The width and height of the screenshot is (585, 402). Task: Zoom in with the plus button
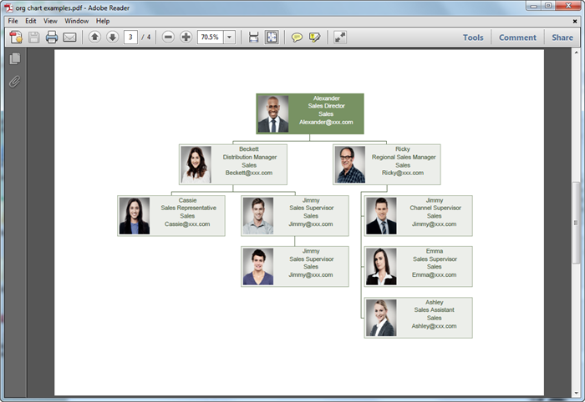pos(186,38)
